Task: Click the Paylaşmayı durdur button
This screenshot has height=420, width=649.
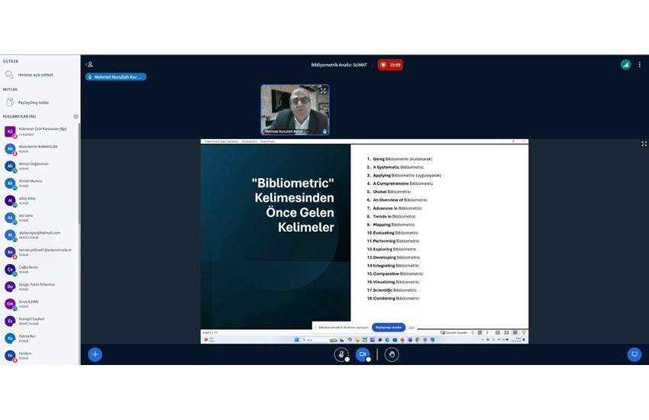Action: [388, 327]
